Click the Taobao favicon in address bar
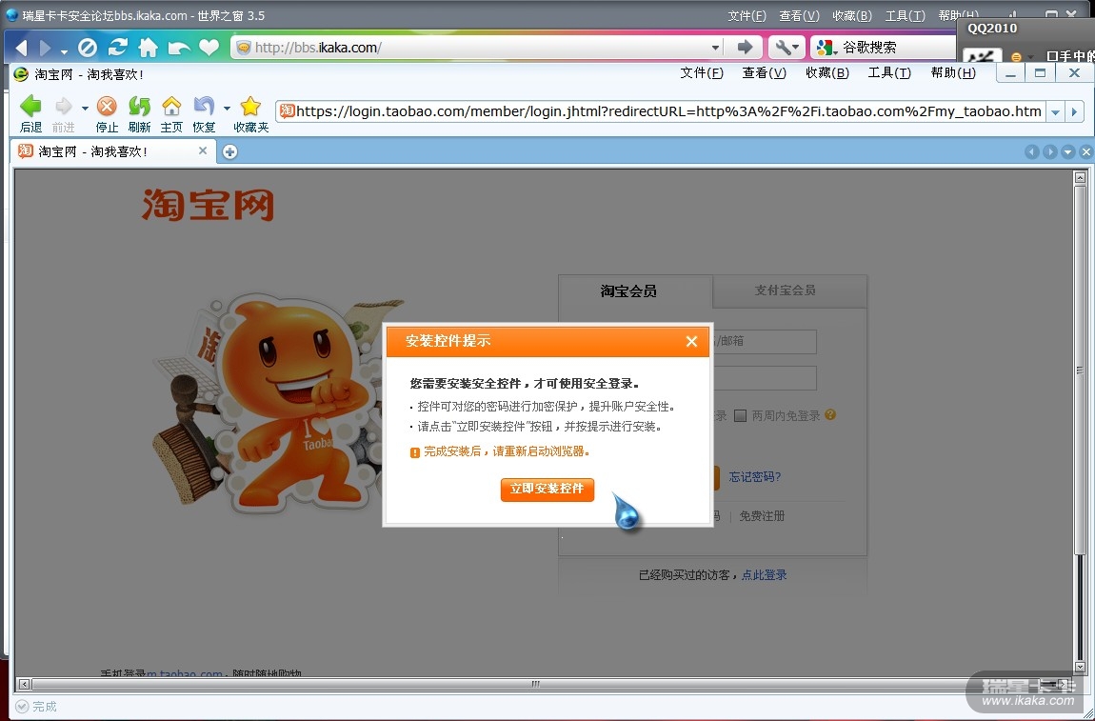Viewport: 1095px width, 721px height. (x=287, y=111)
